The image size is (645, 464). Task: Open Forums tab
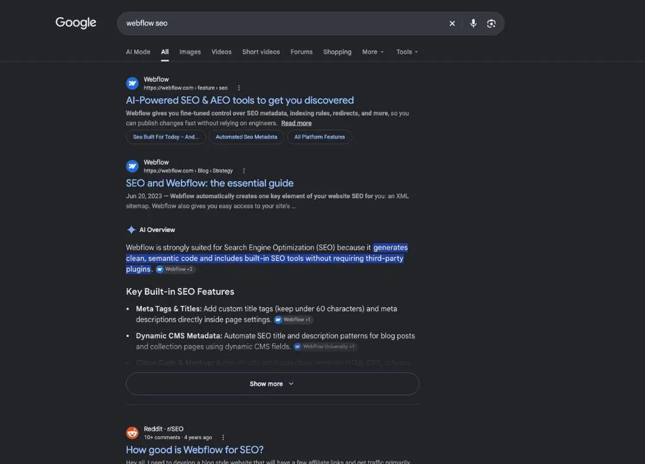[302, 52]
